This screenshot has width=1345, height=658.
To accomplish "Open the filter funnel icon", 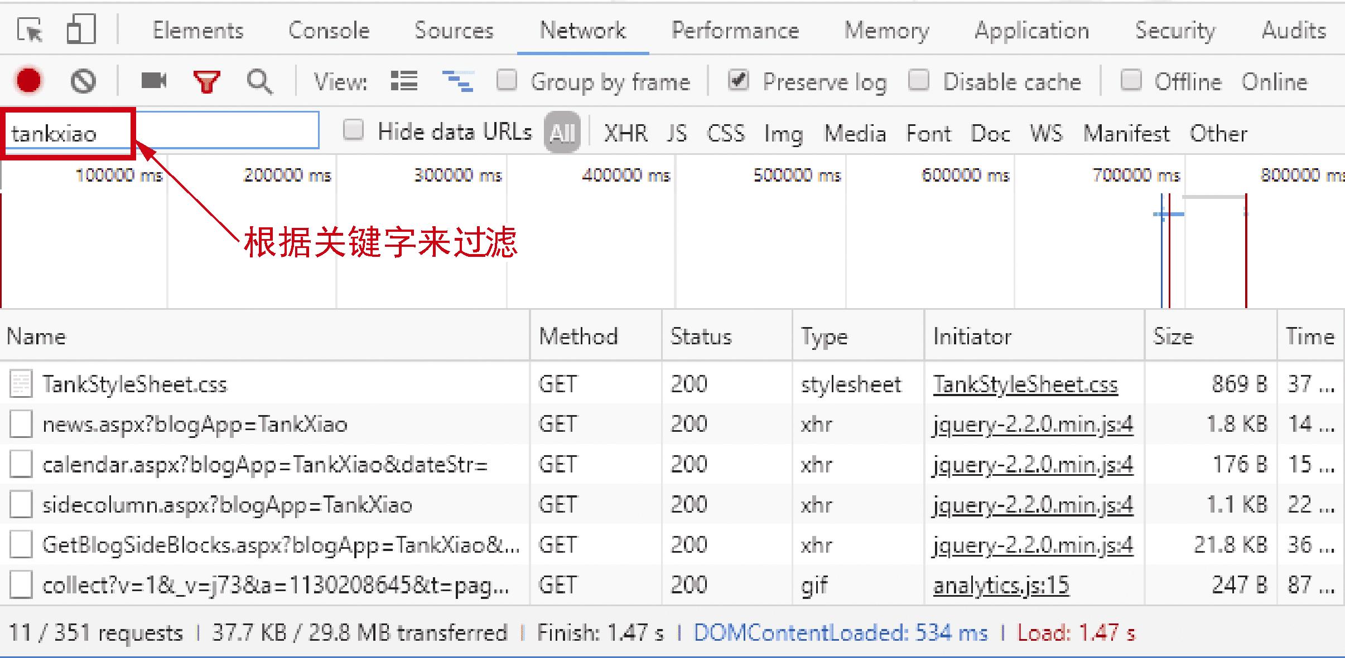I will pyautogui.click(x=206, y=81).
